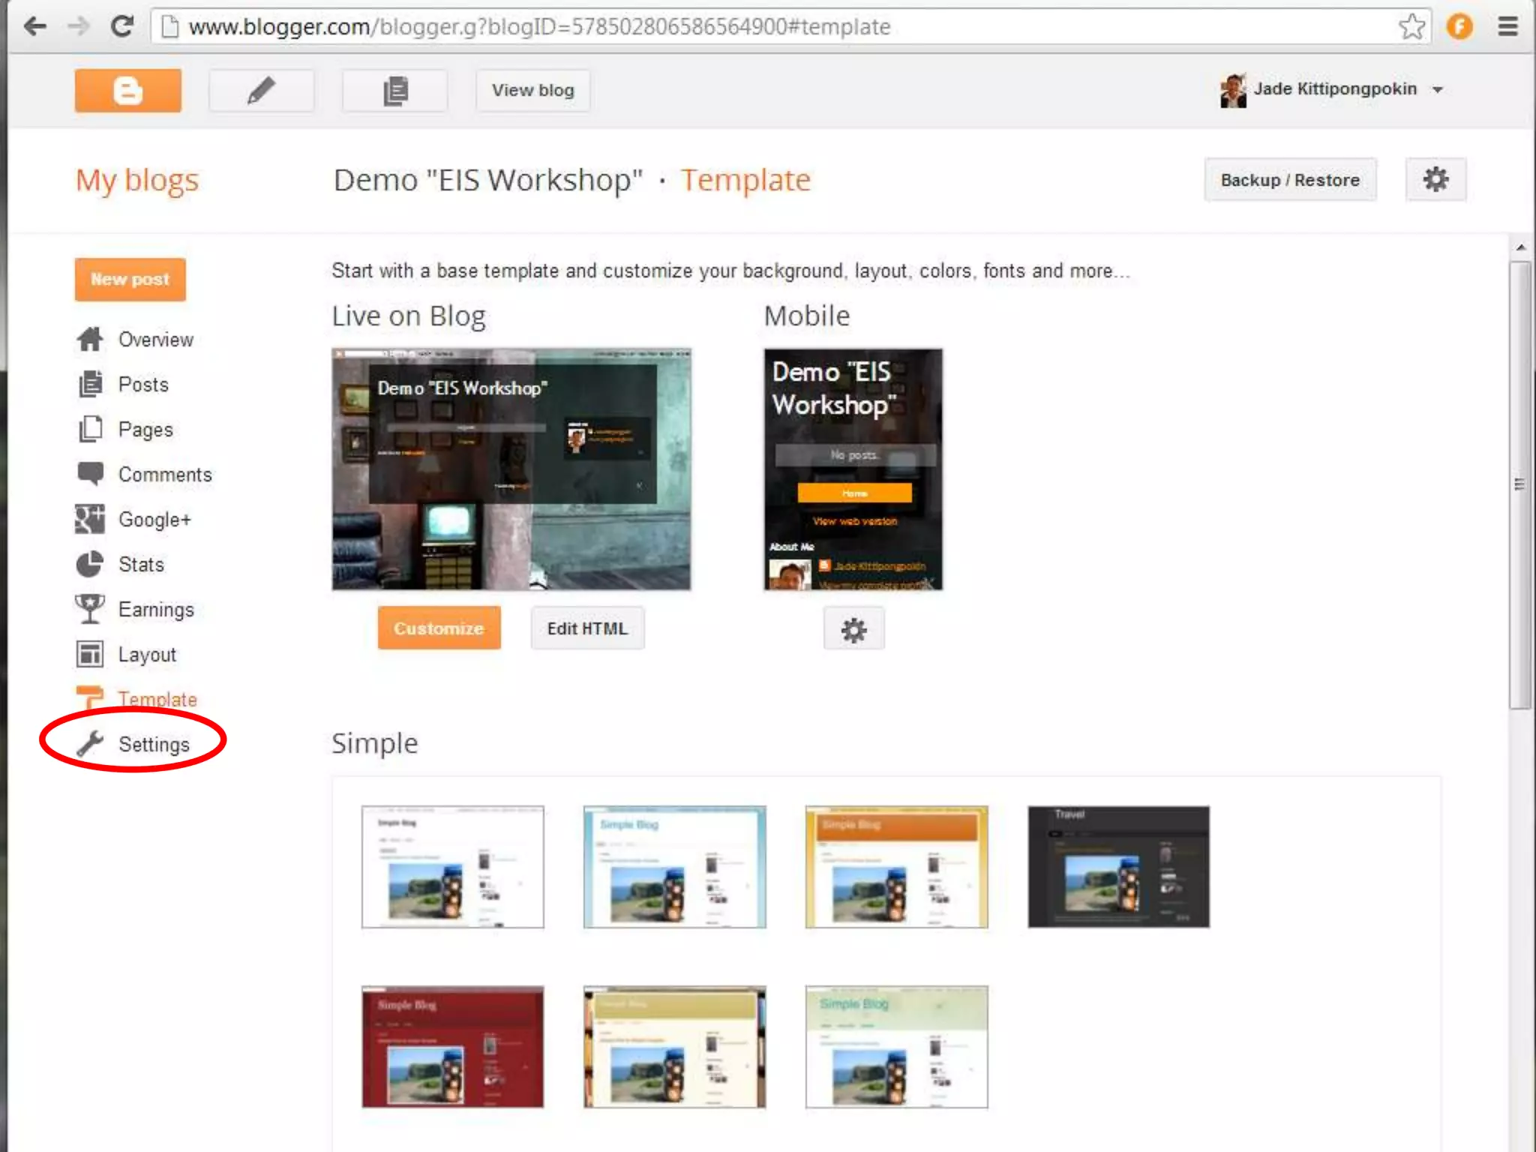Image resolution: width=1536 pixels, height=1152 pixels.
Task: Click Backup / Restore button
Action: [1289, 180]
